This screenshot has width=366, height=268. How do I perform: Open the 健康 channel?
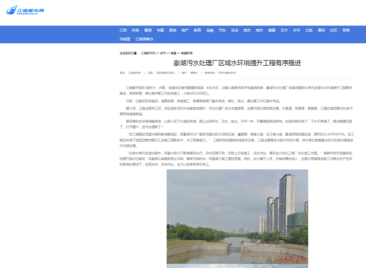click(x=272, y=30)
